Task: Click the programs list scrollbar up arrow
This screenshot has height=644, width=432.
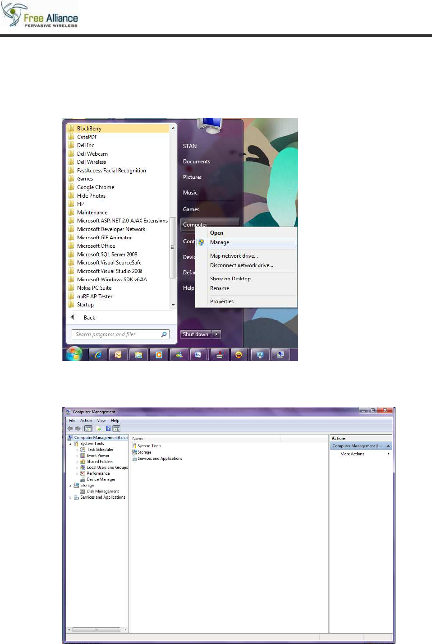Action: pos(173,129)
